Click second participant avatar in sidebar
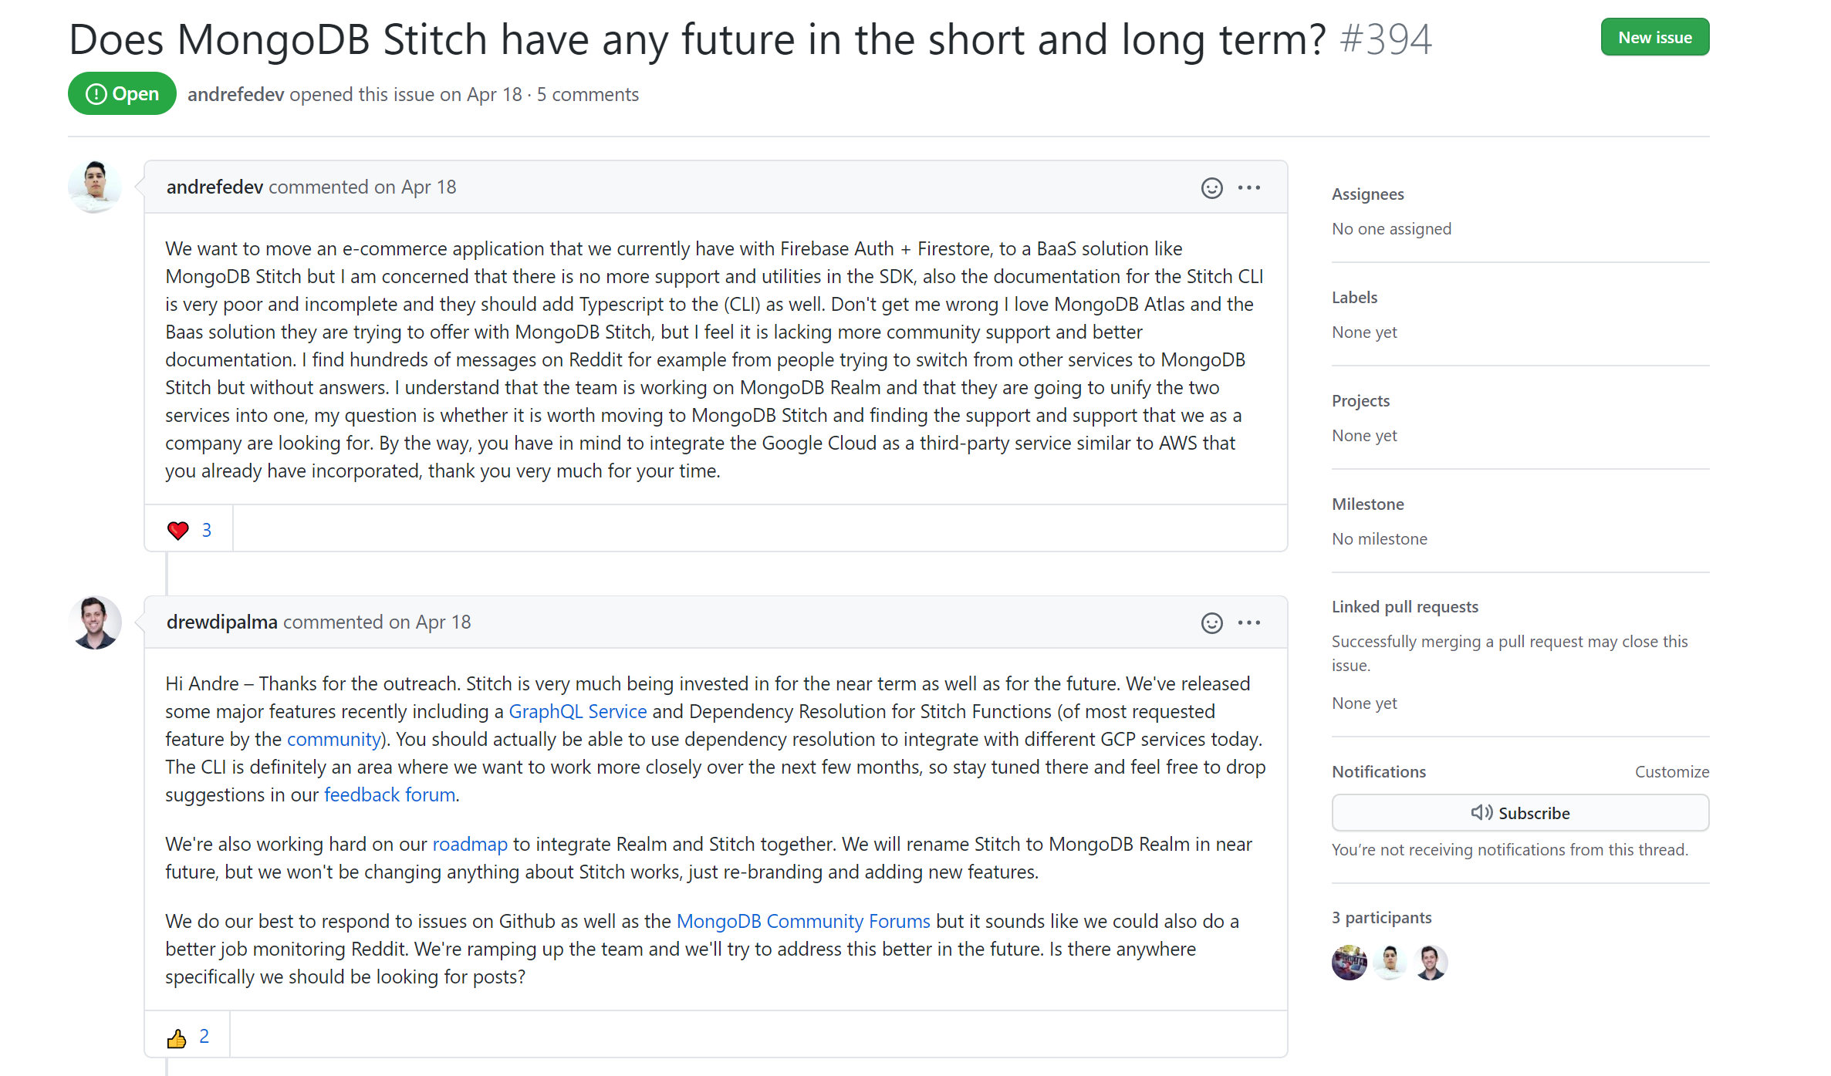Viewport: 1831px width, 1076px height. (1390, 963)
